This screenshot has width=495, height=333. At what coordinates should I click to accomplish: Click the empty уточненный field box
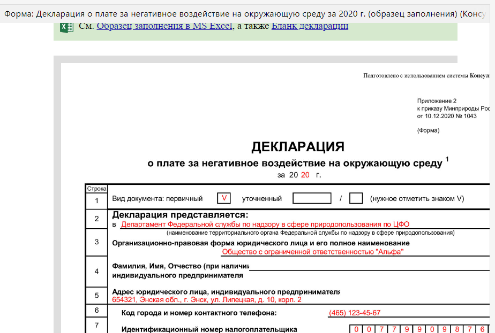[x=312, y=198]
